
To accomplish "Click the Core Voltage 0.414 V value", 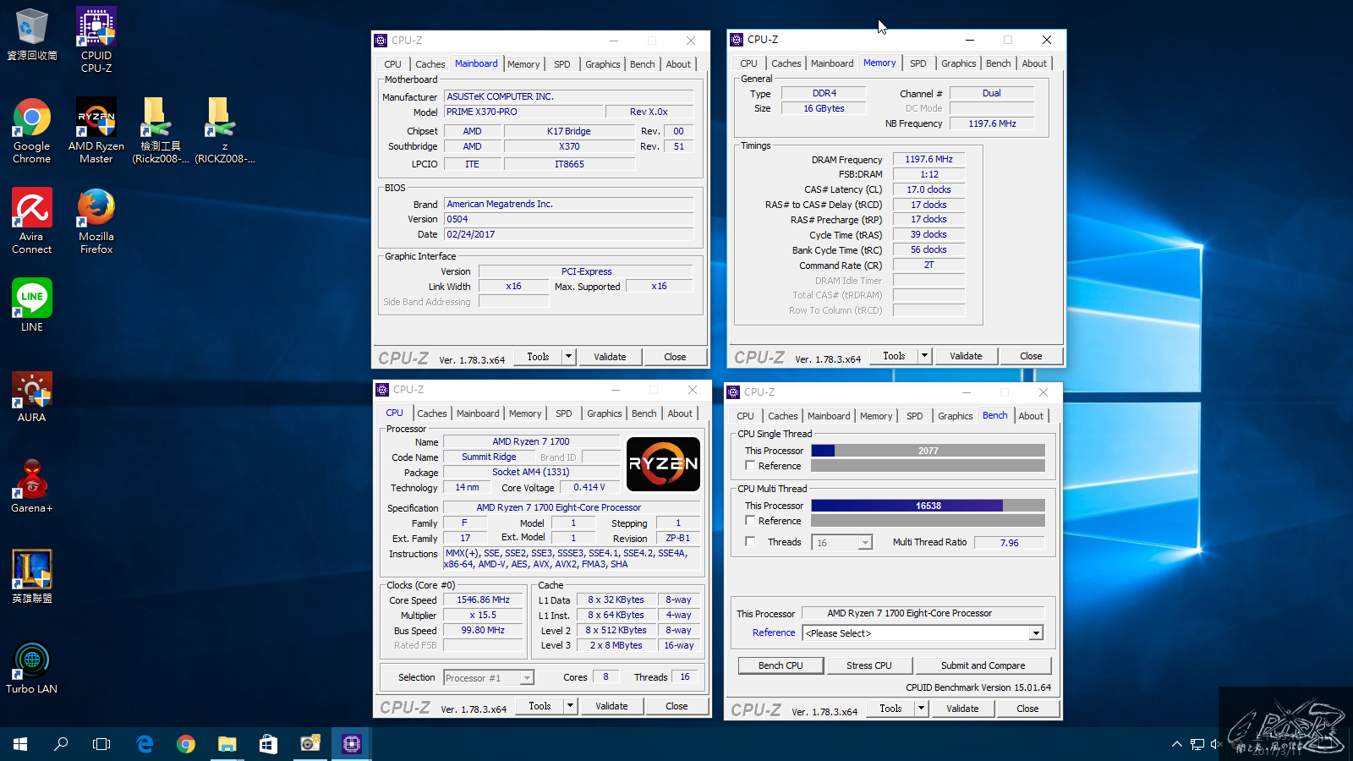I will 589,487.
